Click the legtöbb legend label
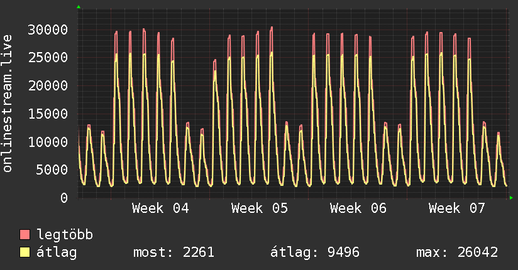 coord(65,235)
